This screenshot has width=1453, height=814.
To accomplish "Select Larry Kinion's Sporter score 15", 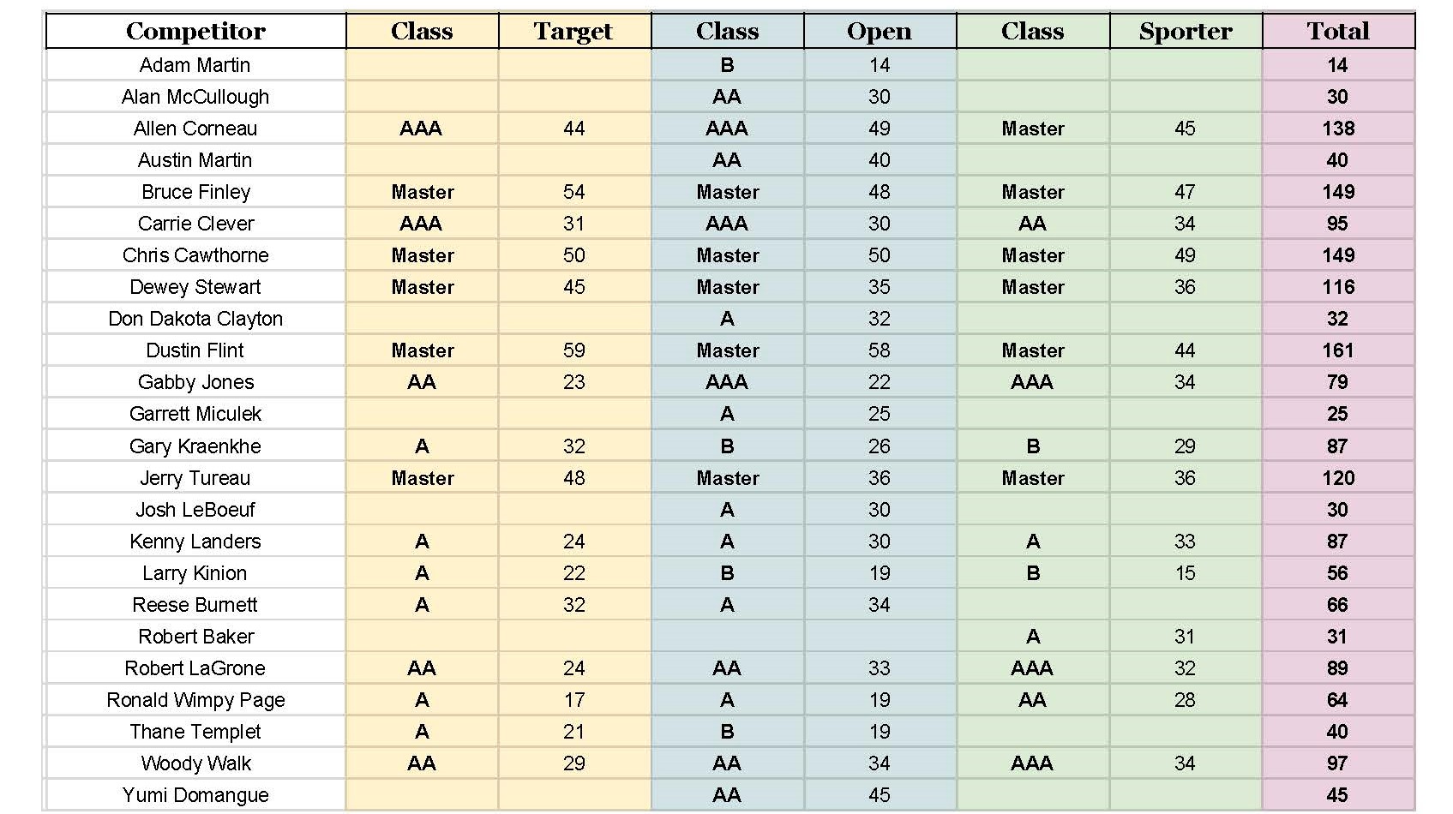I will (x=1185, y=573).
